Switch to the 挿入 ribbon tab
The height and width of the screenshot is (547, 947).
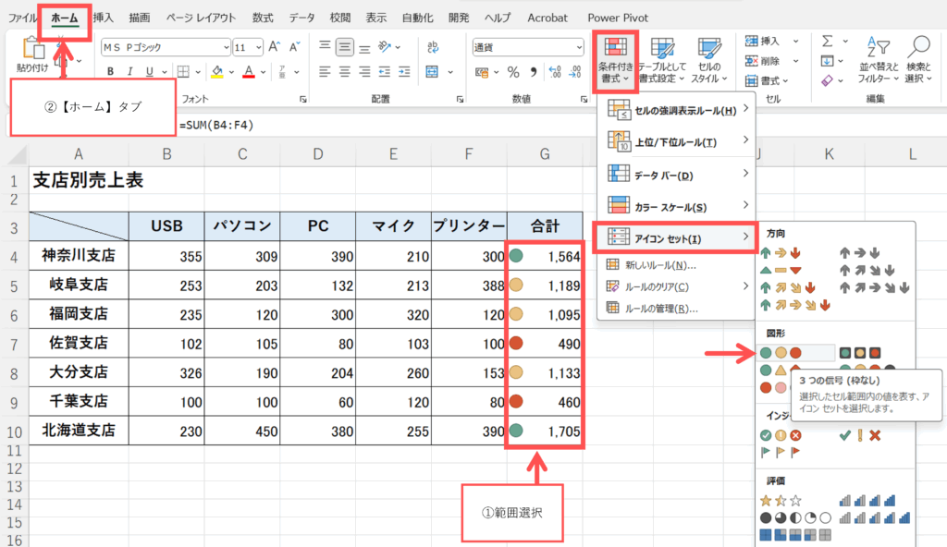104,18
